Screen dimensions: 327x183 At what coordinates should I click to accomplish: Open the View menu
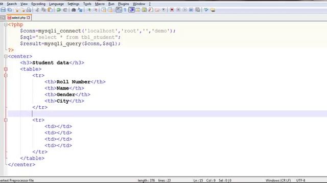[24, 4]
